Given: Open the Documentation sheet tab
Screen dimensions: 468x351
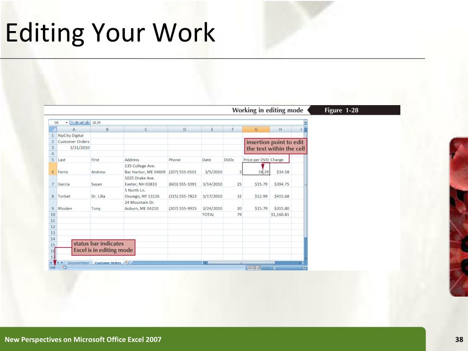Looking at the screenshot, I should tap(79, 263).
